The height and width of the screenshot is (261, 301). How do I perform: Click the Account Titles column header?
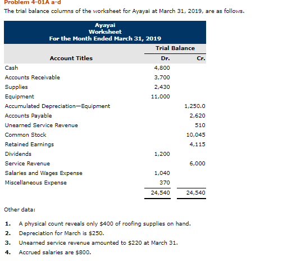pos(71,58)
